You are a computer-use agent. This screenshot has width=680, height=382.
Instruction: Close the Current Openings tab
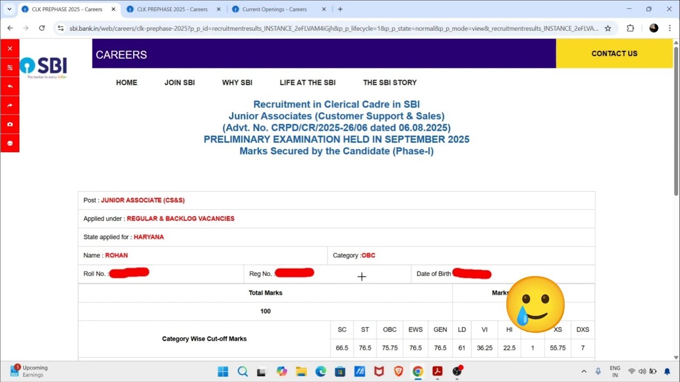point(324,9)
